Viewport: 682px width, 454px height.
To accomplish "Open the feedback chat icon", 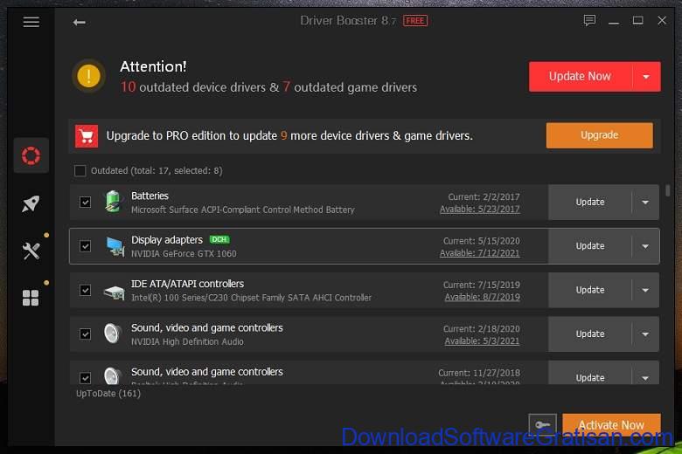I will click(589, 20).
